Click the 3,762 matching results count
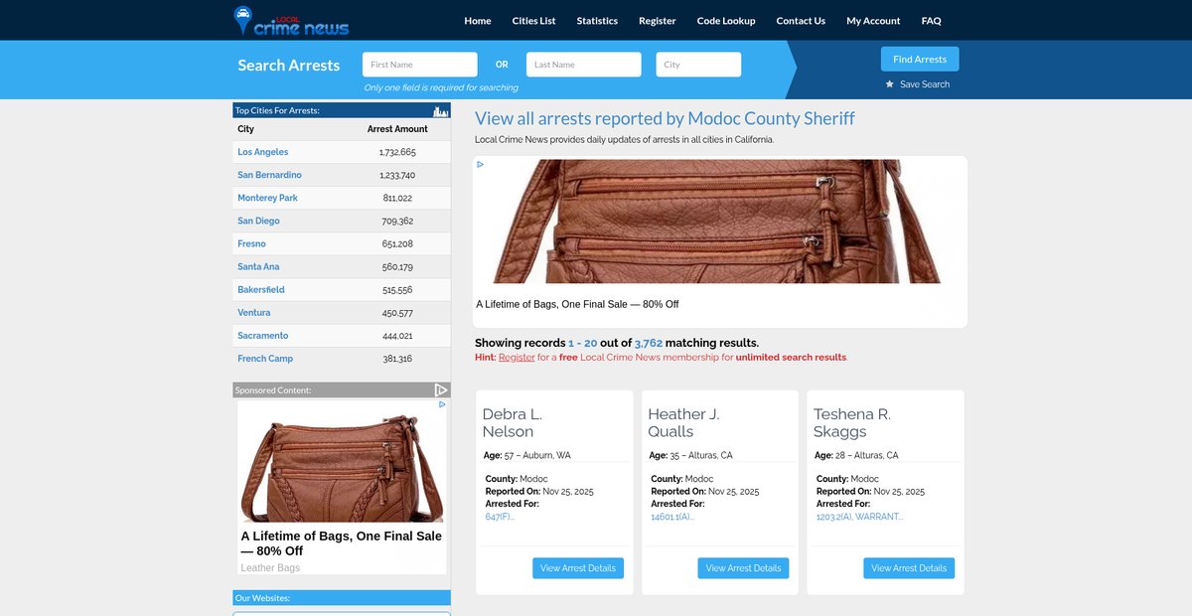This screenshot has height=616, width=1192. 649,343
